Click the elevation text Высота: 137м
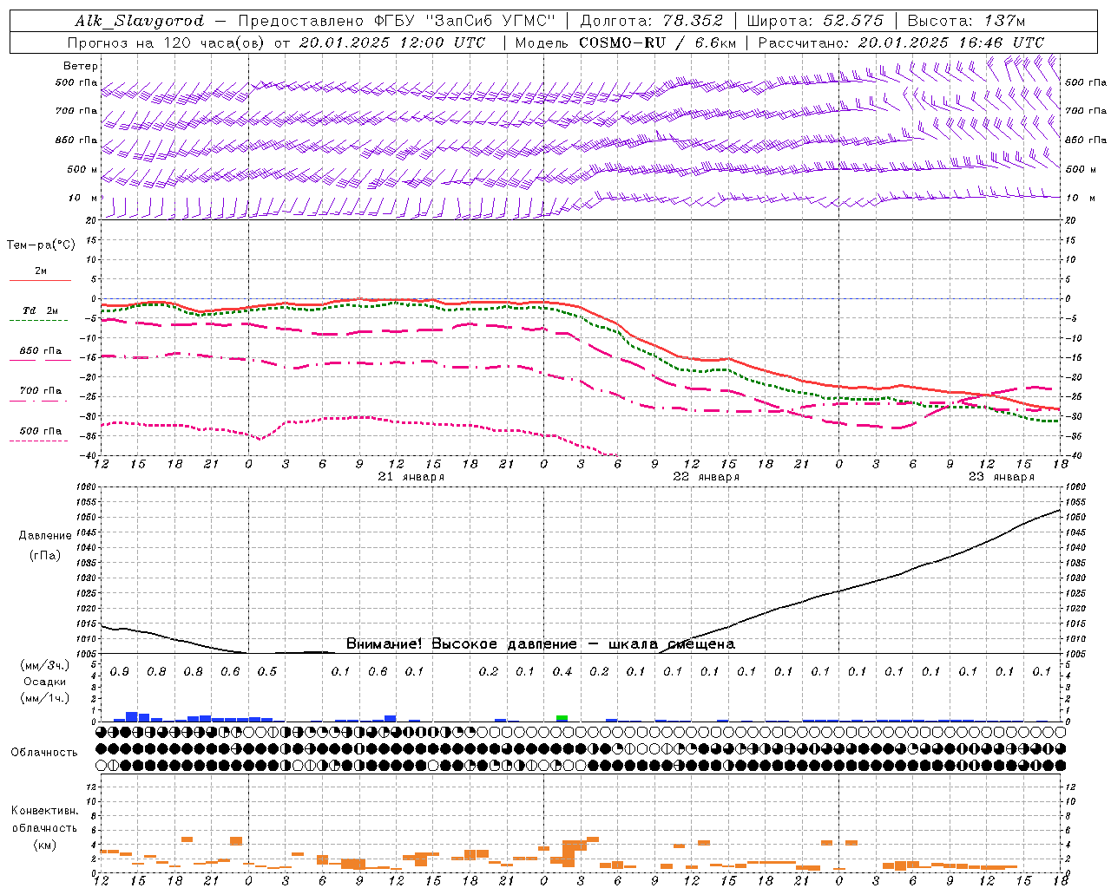The width and height of the screenshot is (1111, 888). [x=967, y=21]
